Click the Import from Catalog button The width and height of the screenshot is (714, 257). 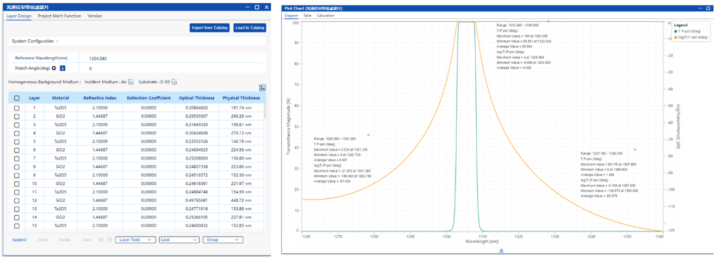click(x=210, y=27)
